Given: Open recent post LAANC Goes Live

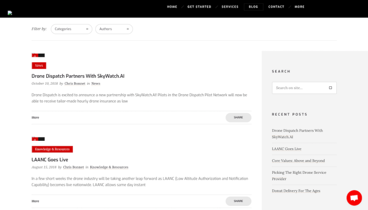Looking at the screenshot, I should 287,149.
